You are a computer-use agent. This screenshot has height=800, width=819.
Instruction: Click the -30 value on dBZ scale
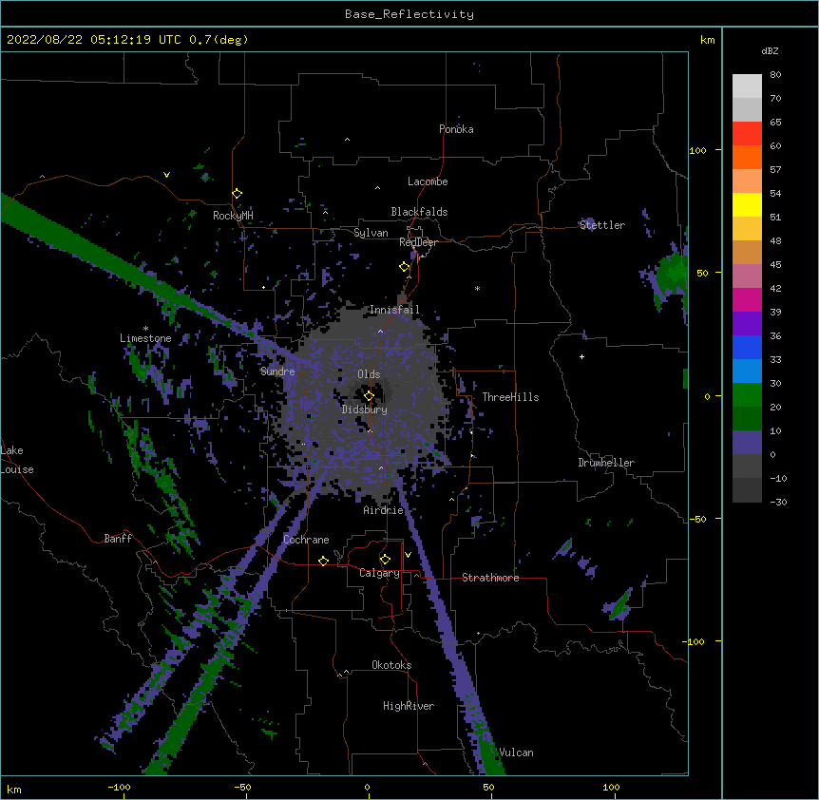tap(778, 503)
